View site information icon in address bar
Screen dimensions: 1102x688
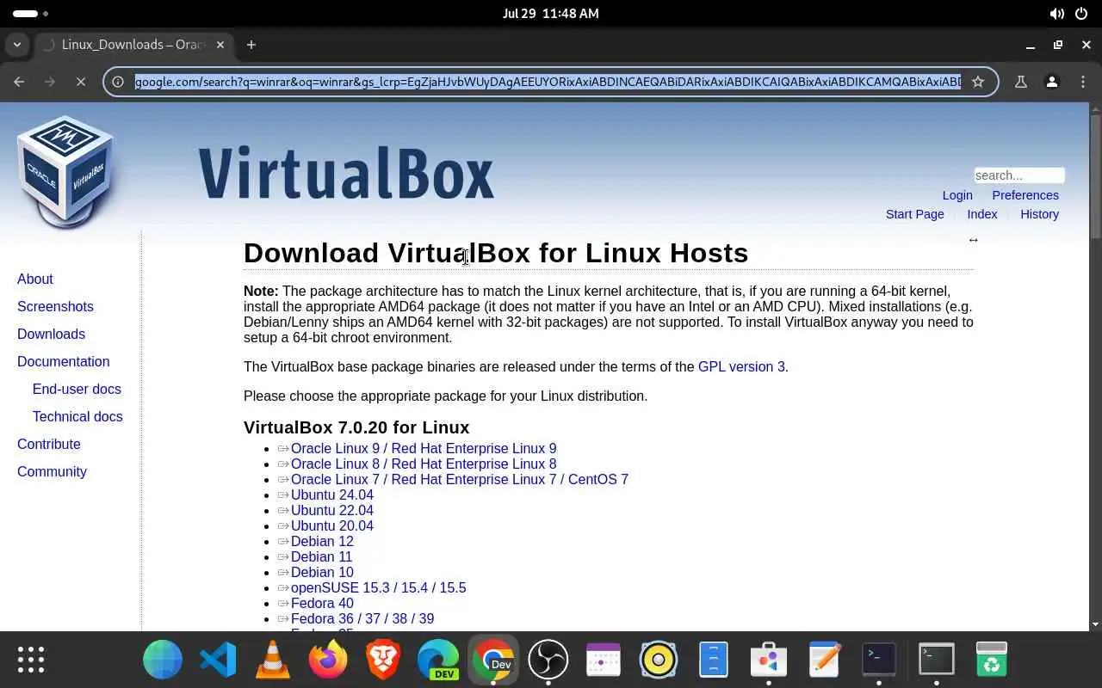(119, 82)
